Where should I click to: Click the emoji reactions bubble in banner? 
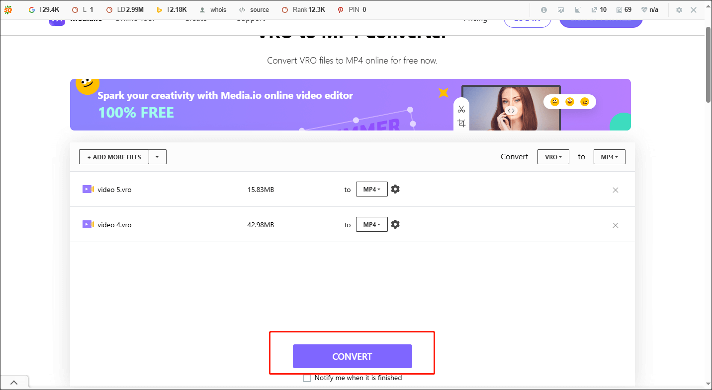point(570,102)
